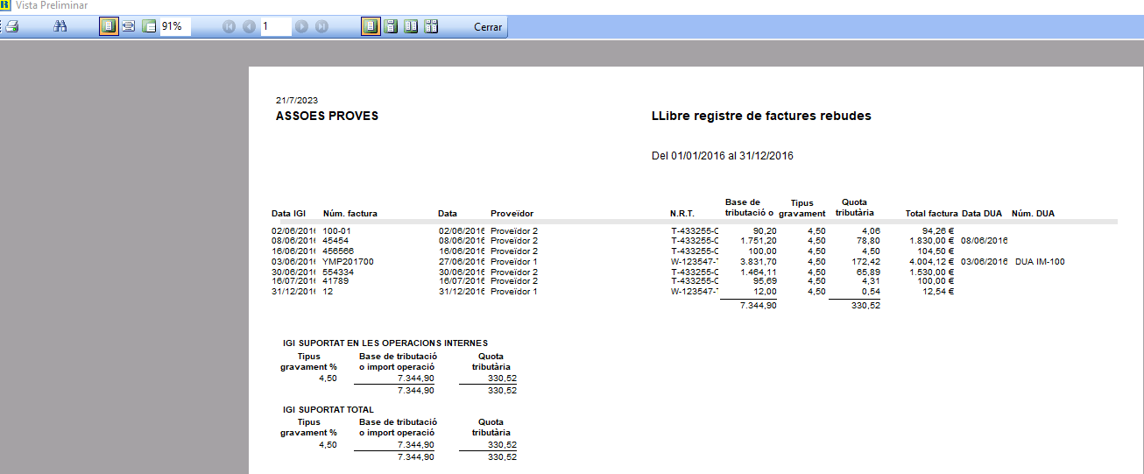Click the period text 'Del 01/01/2016 al 31/12/2016'
The height and width of the screenshot is (474, 1144).
tap(723, 156)
